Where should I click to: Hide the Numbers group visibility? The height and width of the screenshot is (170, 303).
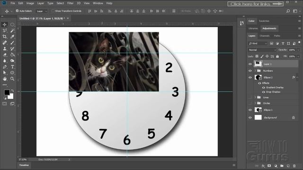tap(250, 71)
